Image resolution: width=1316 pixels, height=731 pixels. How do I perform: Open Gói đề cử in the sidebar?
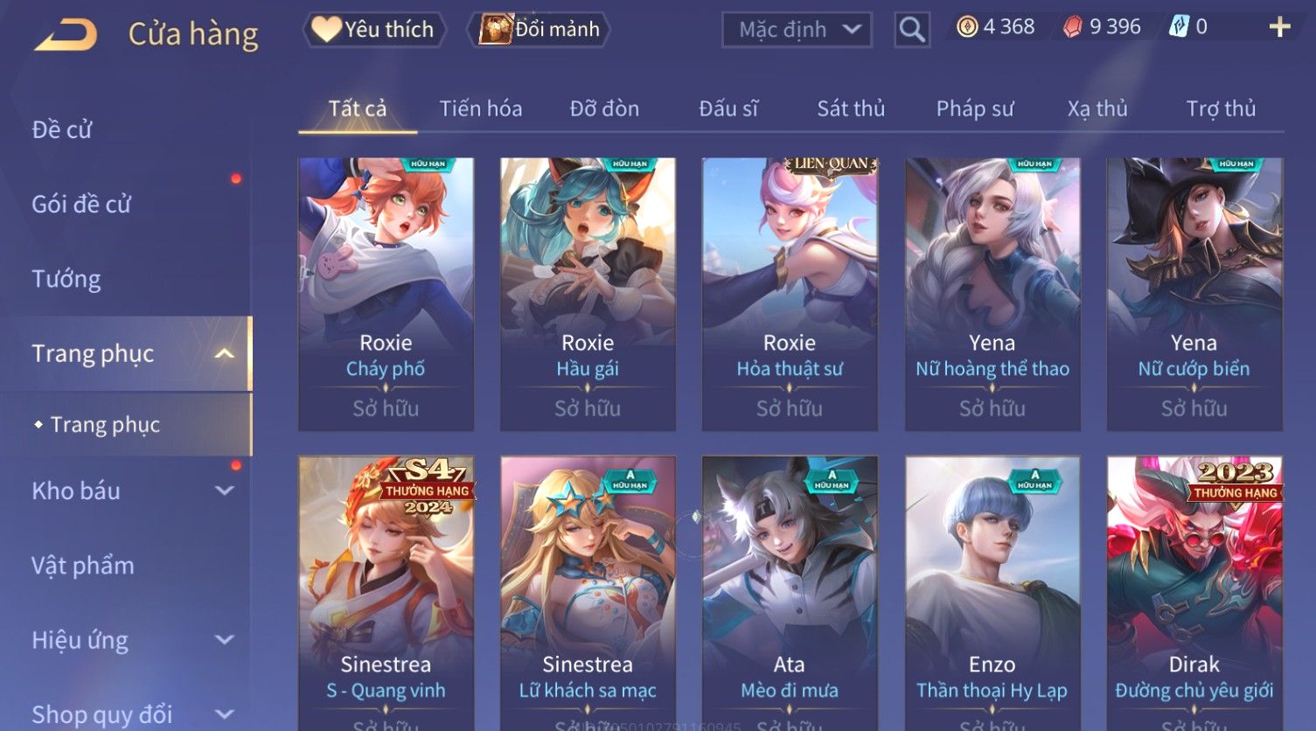81,205
